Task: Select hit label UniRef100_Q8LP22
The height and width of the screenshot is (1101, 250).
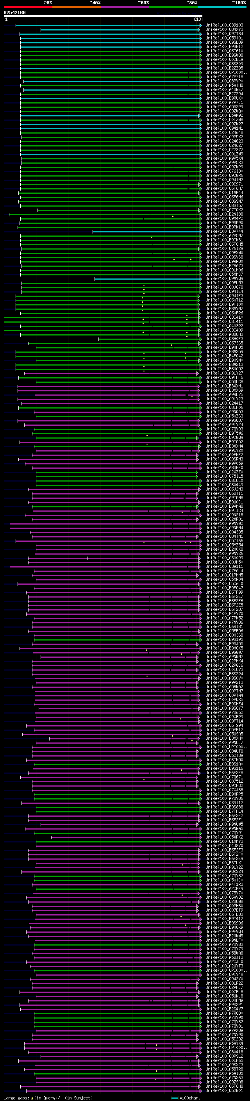Action: [x=224, y=983]
